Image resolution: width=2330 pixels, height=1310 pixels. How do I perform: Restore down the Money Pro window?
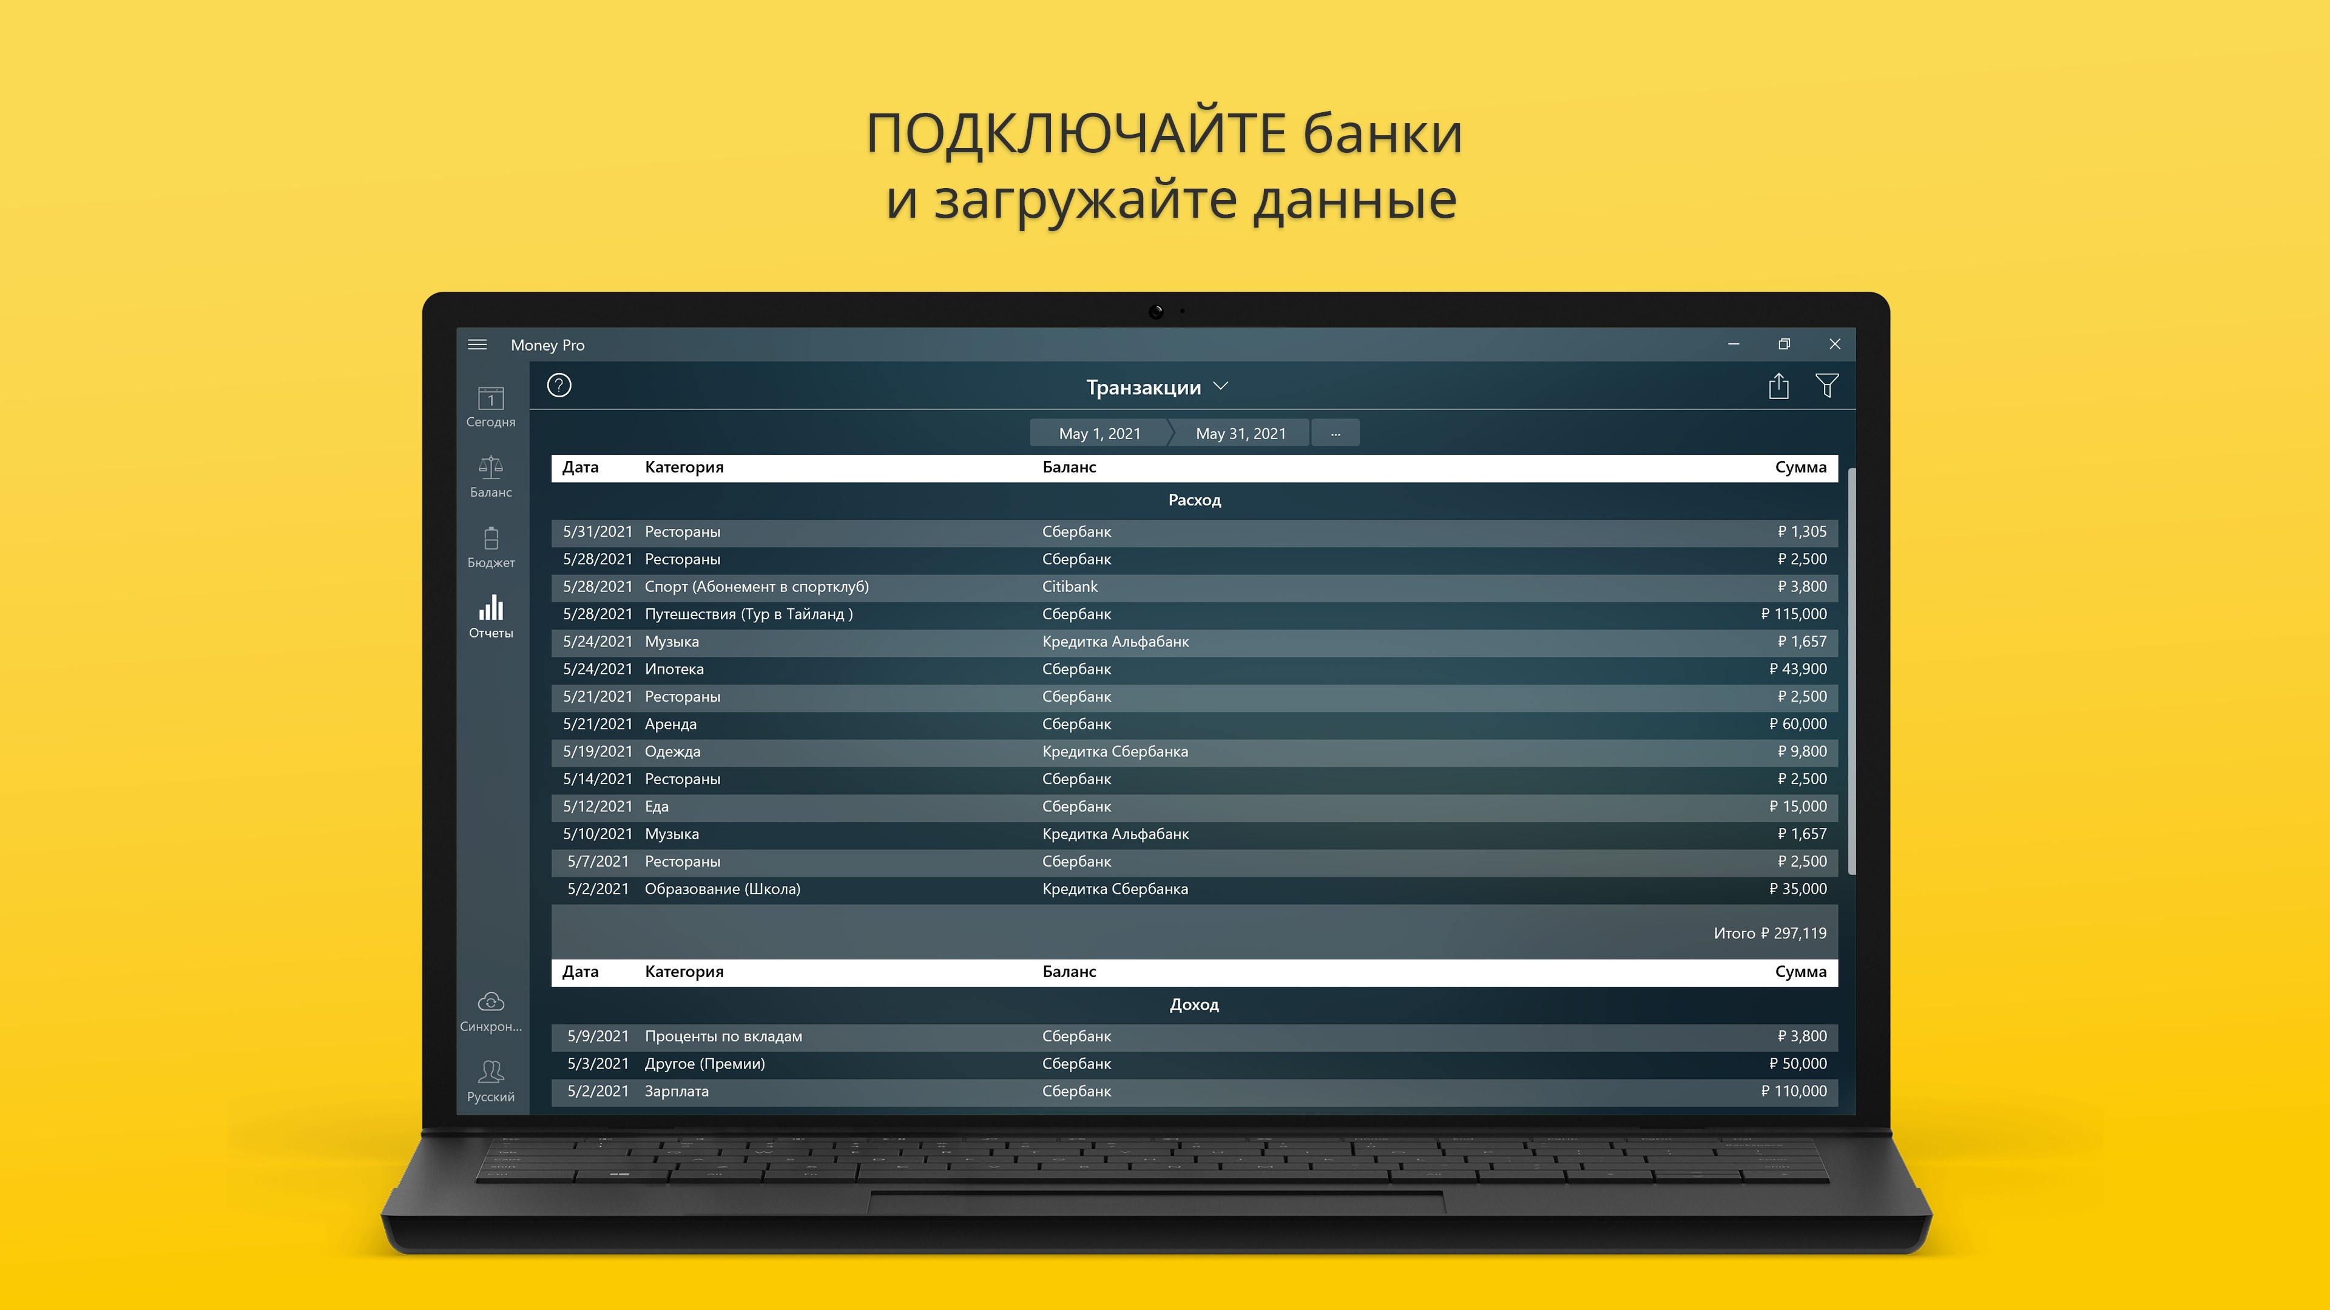pos(1784,344)
